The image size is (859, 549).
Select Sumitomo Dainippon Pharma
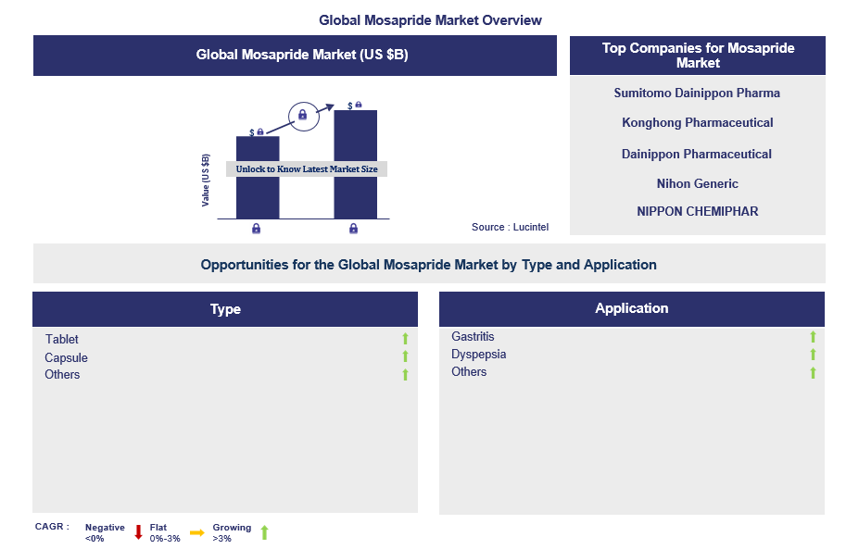[697, 93]
